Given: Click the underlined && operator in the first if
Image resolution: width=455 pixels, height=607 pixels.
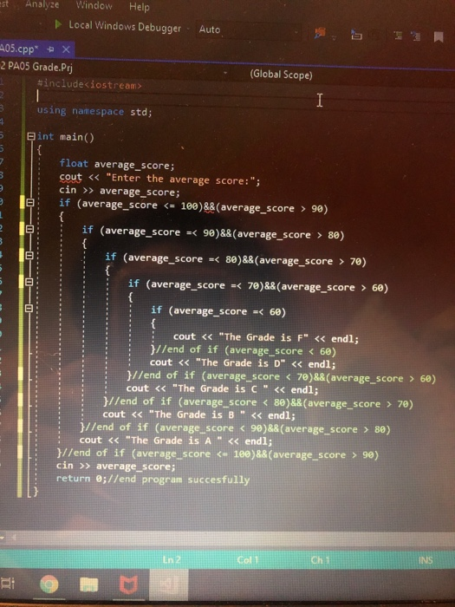Looking at the screenshot, I should click(210, 206).
